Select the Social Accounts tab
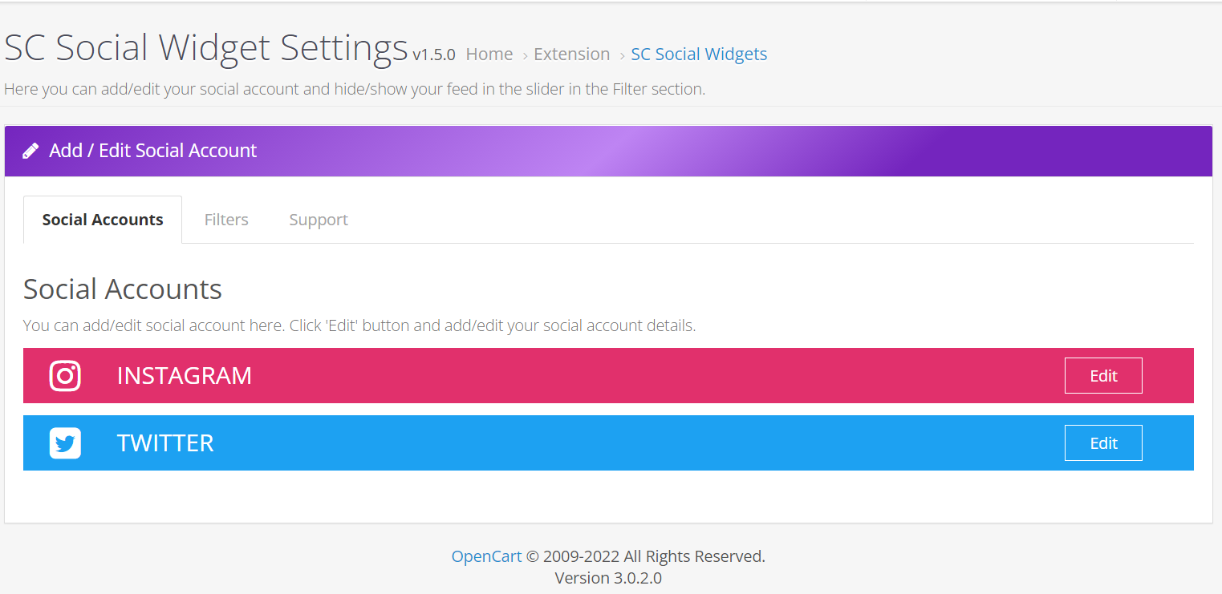 tap(103, 220)
